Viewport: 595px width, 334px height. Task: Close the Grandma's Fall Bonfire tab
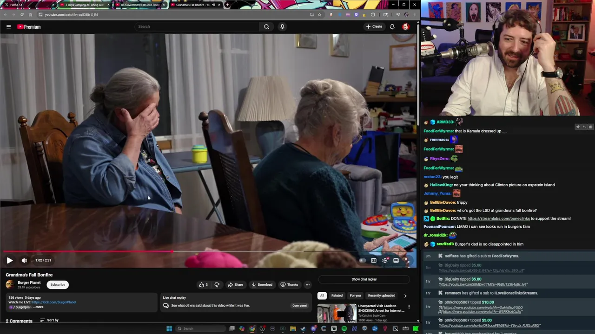219,5
